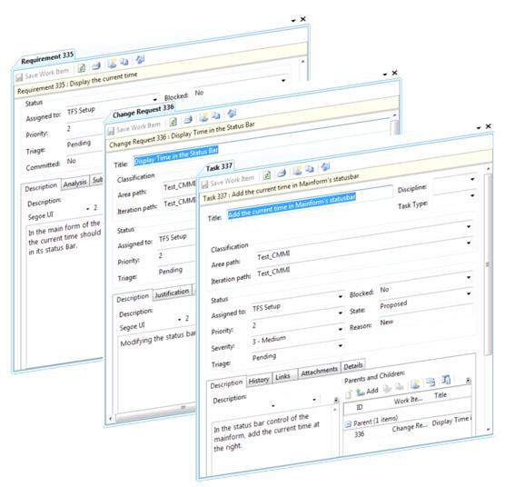
Task: Open the Task Type dropdown in Task 337
Action: click(x=472, y=196)
